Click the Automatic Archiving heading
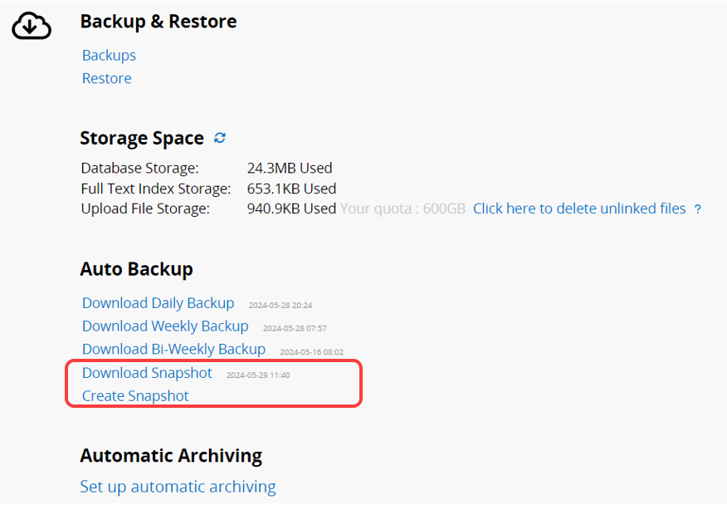 click(171, 456)
